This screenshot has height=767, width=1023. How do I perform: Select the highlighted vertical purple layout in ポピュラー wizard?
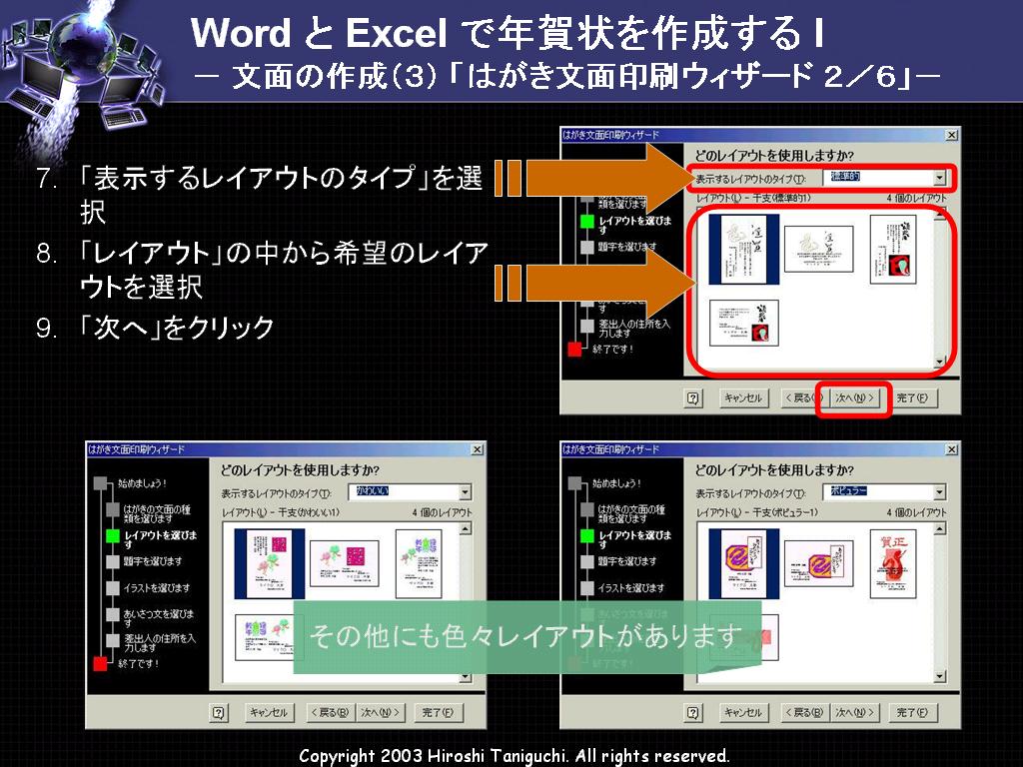[744, 564]
